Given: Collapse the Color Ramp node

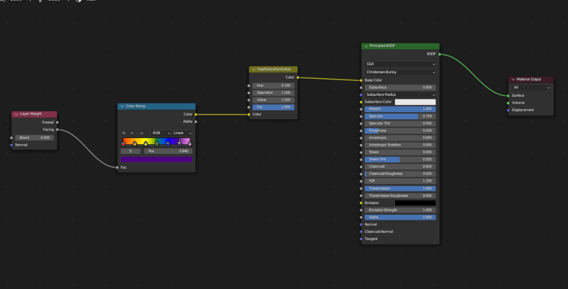Looking at the screenshot, I should tap(122, 106).
